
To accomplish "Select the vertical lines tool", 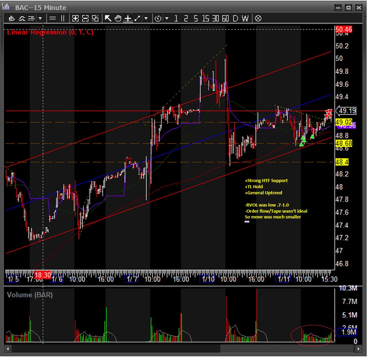I will click(x=63, y=18).
